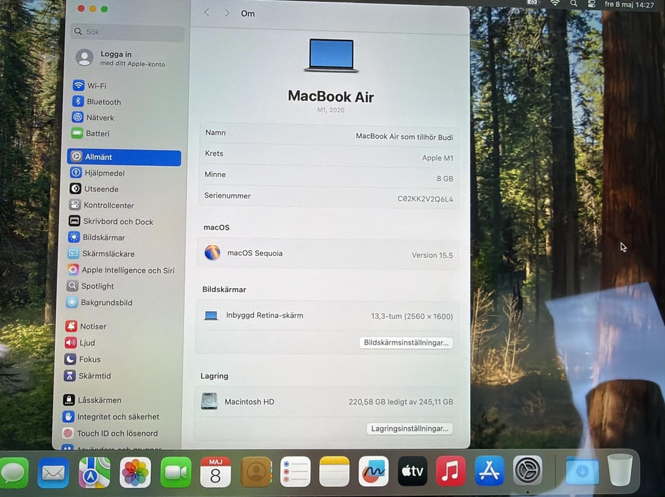Open Bildskärmar in sidebar
This screenshot has width=665, height=497.
click(97, 237)
